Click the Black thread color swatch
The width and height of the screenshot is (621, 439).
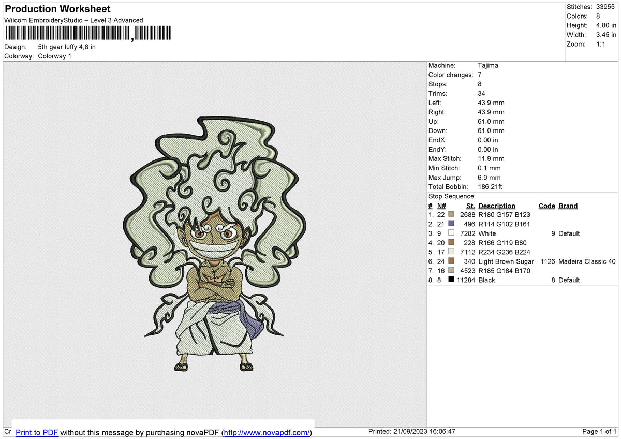[x=451, y=280]
